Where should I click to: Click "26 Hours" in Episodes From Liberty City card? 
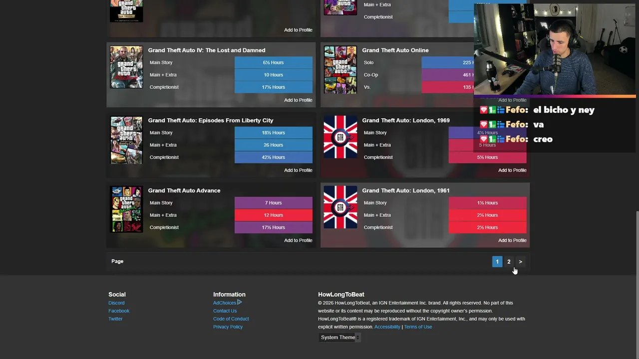click(274, 145)
